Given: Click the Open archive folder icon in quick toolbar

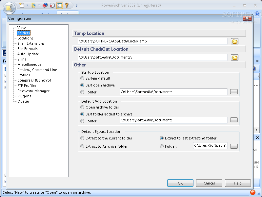Looking at the screenshot, I should point(33,5).
